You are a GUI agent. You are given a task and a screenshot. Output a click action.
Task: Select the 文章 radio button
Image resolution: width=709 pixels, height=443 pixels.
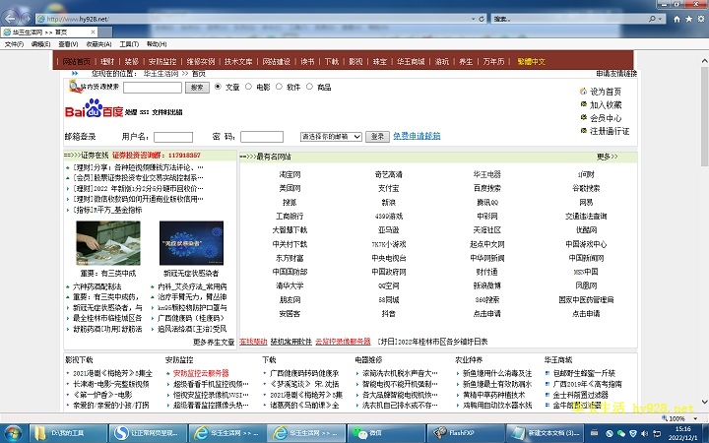[220, 87]
